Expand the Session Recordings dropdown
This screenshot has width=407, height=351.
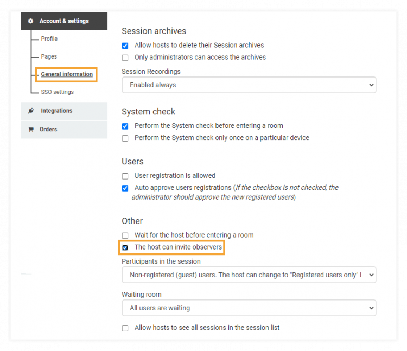click(249, 85)
